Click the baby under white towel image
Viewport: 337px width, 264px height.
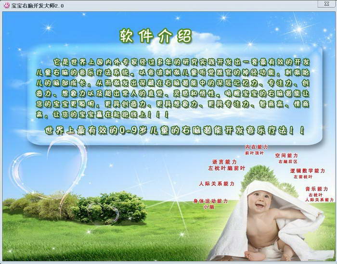271,221
